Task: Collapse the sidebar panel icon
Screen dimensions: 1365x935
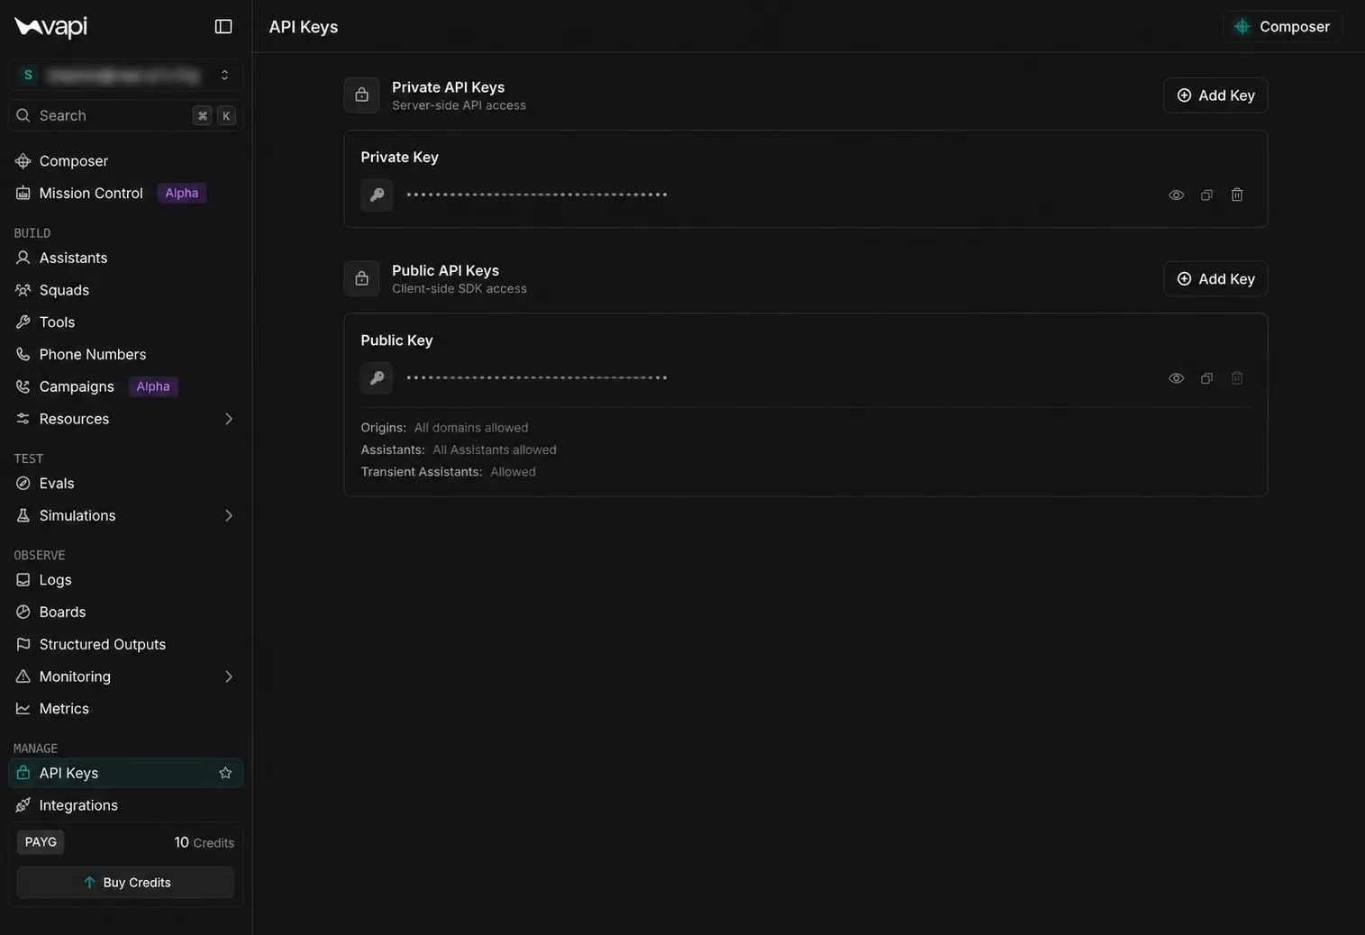Action: click(223, 27)
